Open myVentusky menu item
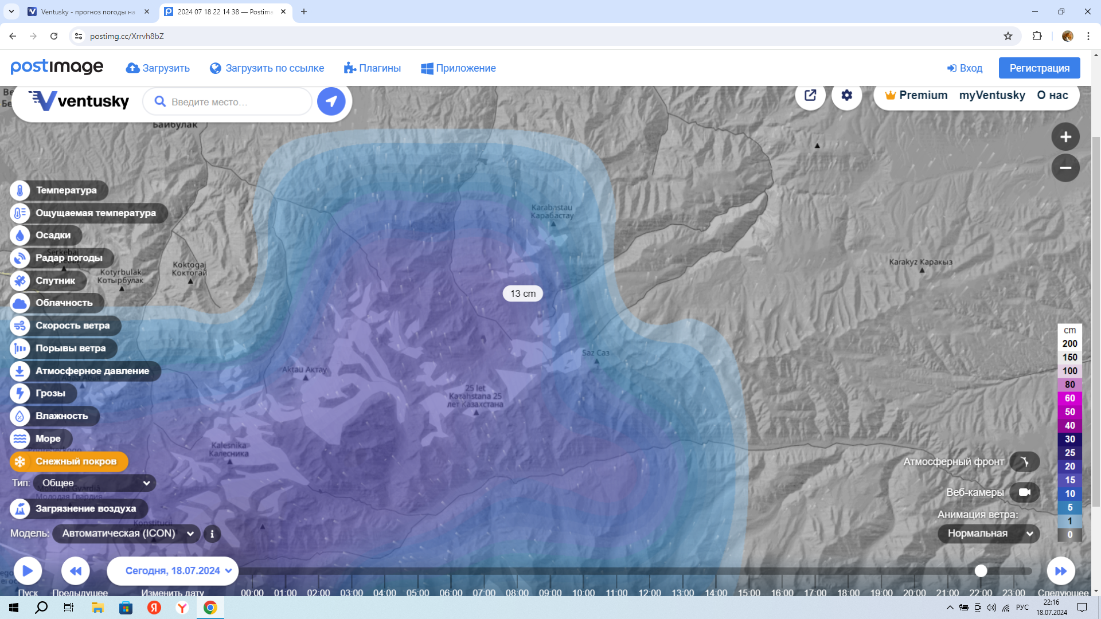The image size is (1101, 619). click(x=992, y=95)
